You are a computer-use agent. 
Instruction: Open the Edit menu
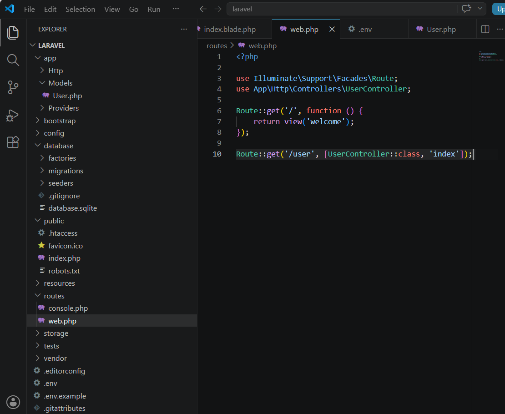point(50,10)
